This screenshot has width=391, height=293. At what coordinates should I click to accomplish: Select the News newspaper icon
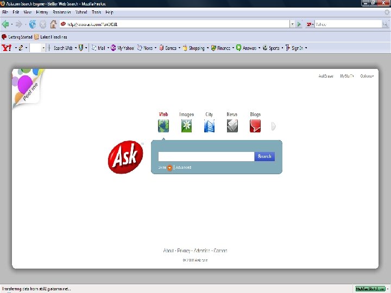pyautogui.click(x=232, y=126)
